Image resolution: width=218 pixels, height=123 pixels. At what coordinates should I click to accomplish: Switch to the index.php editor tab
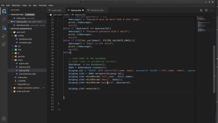[x=56, y=10]
